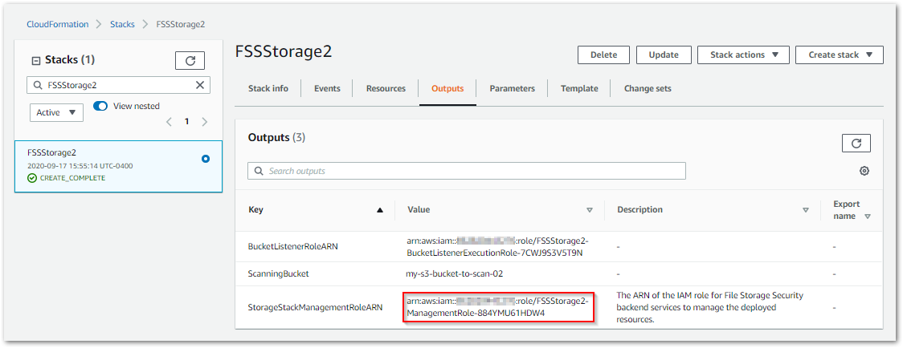Click the Update button
903x348 pixels.
(664, 55)
